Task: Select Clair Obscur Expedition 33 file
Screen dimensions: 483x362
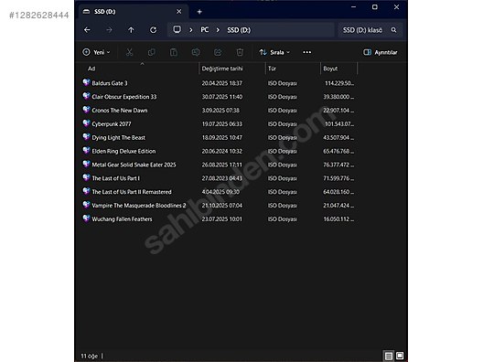Action: [124, 97]
